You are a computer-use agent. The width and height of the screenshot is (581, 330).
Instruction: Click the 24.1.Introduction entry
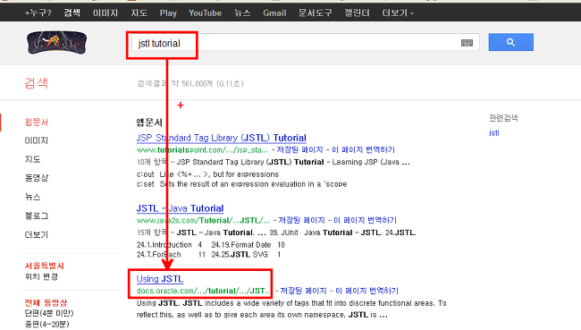point(164,245)
